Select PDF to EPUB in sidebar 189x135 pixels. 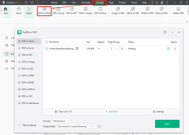[x=29, y=82]
